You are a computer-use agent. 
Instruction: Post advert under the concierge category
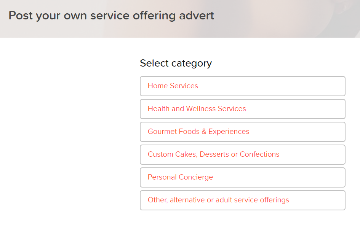click(242, 177)
